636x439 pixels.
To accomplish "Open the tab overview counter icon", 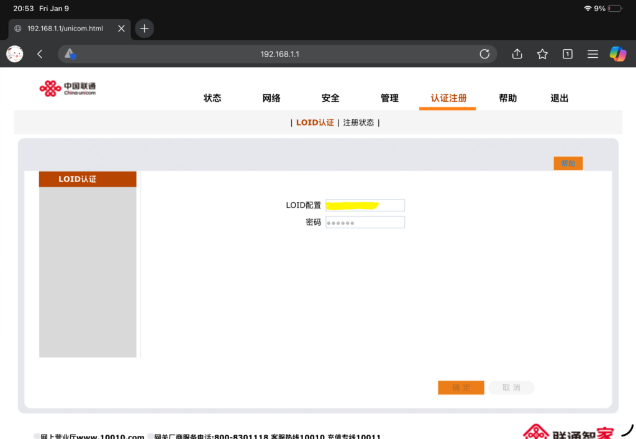I will pos(567,54).
